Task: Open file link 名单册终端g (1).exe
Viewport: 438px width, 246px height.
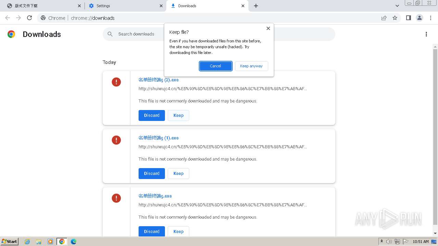Action: 158,138
